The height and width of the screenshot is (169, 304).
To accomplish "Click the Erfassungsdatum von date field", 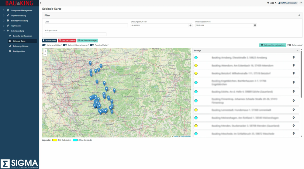I will pos(160,26).
